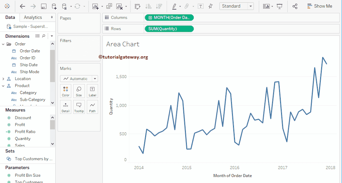Open the Tooltip marks card

79,107
